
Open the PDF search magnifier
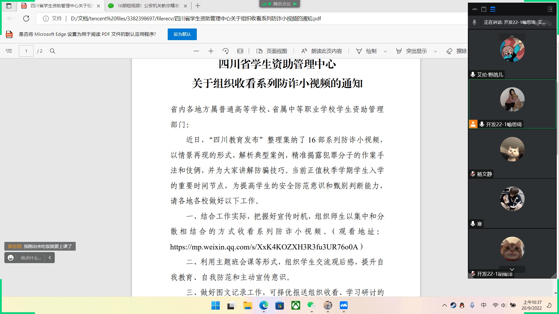pyautogui.click(x=52, y=51)
